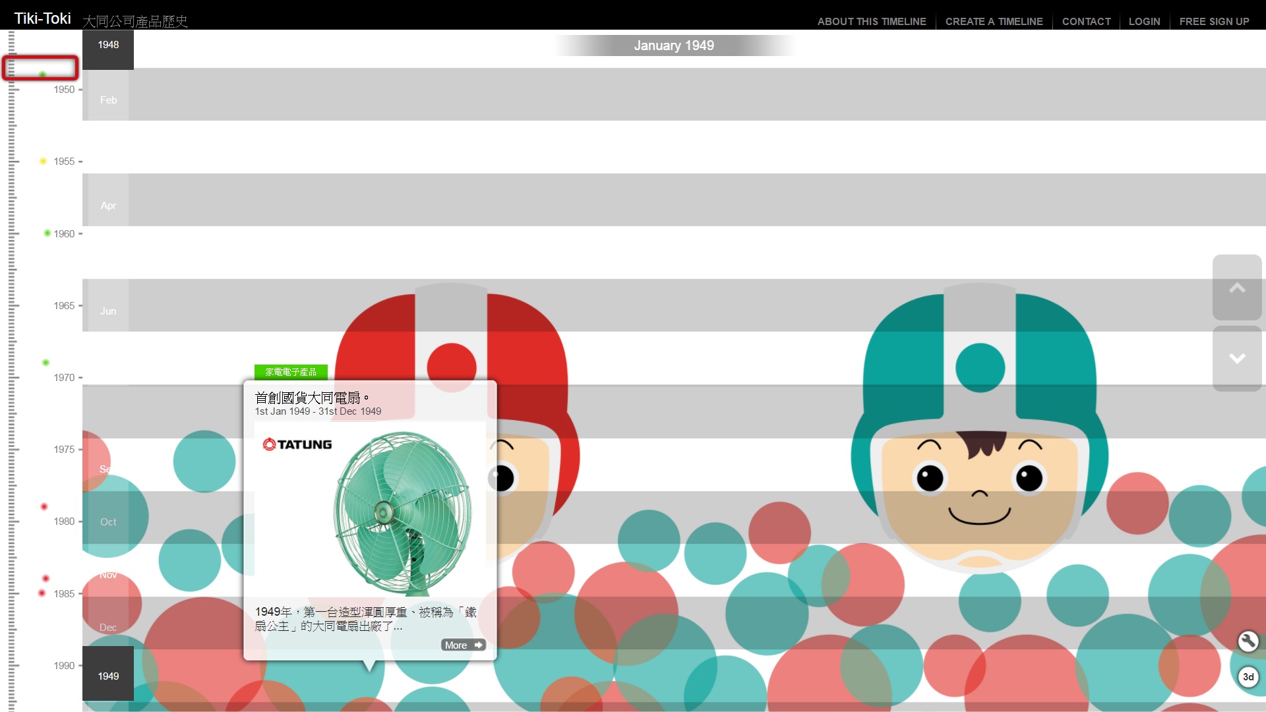Image resolution: width=1266 pixels, height=712 pixels.
Task: Click the green category tag 家電電子產品
Action: (291, 372)
